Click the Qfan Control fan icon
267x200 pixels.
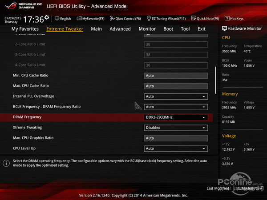pyautogui.click(x=112, y=18)
